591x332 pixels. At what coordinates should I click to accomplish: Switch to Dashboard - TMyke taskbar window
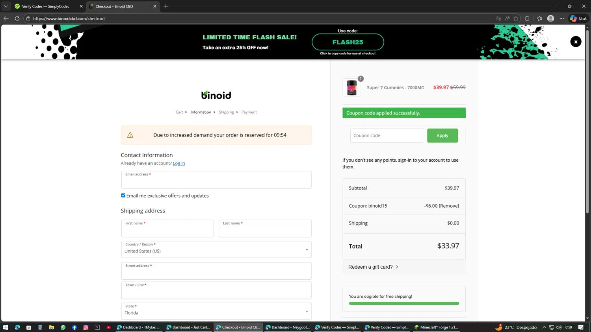coord(139,327)
